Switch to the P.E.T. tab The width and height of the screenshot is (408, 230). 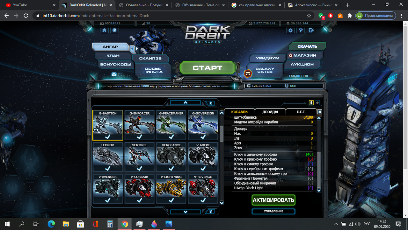pyautogui.click(x=301, y=112)
